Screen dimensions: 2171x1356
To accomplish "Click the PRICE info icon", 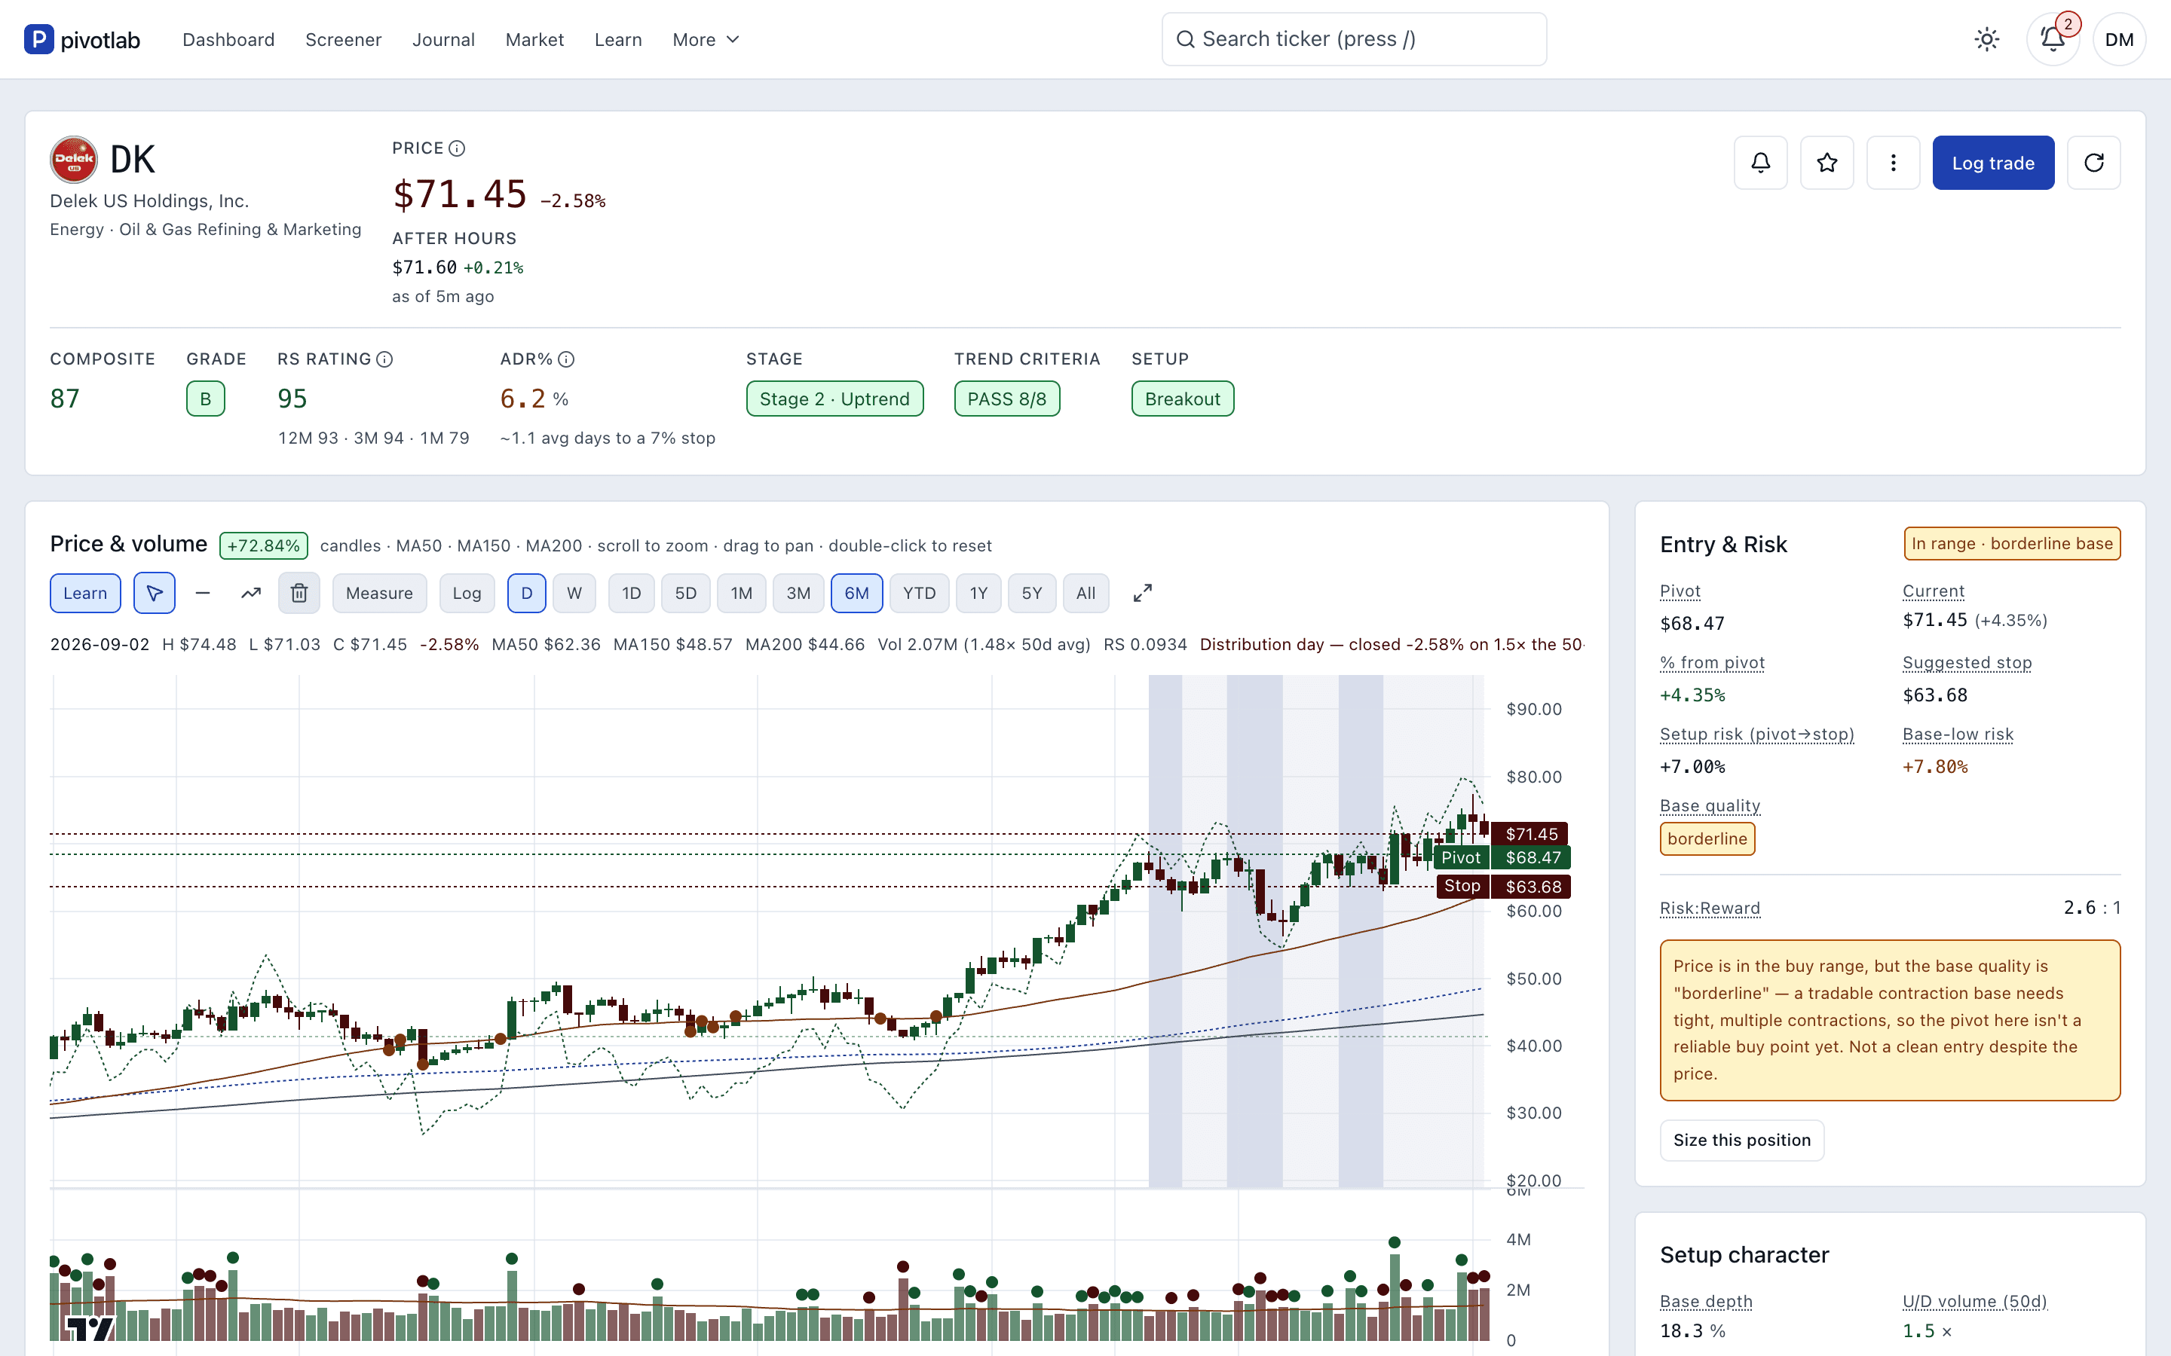I will 457,148.
